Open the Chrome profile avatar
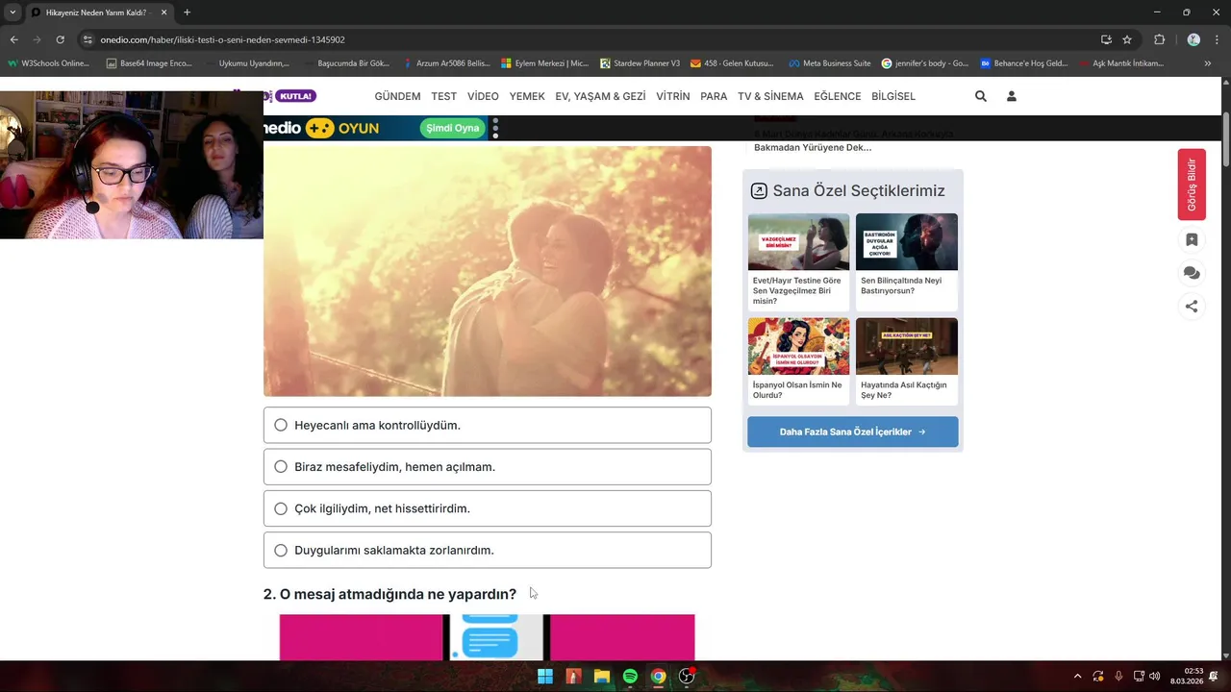Viewport: 1231px width, 692px height. tap(1193, 39)
